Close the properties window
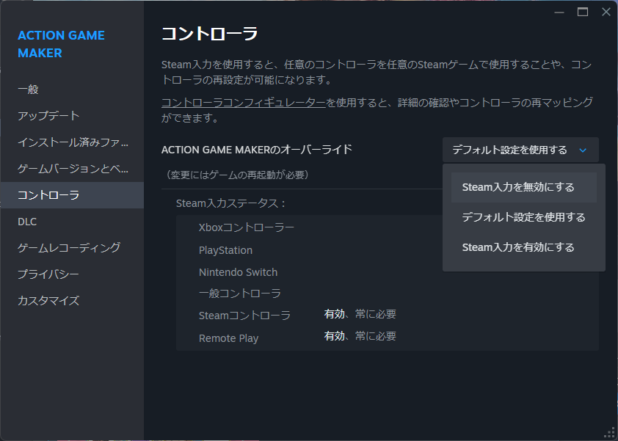Image resolution: width=618 pixels, height=441 pixels. tap(606, 12)
